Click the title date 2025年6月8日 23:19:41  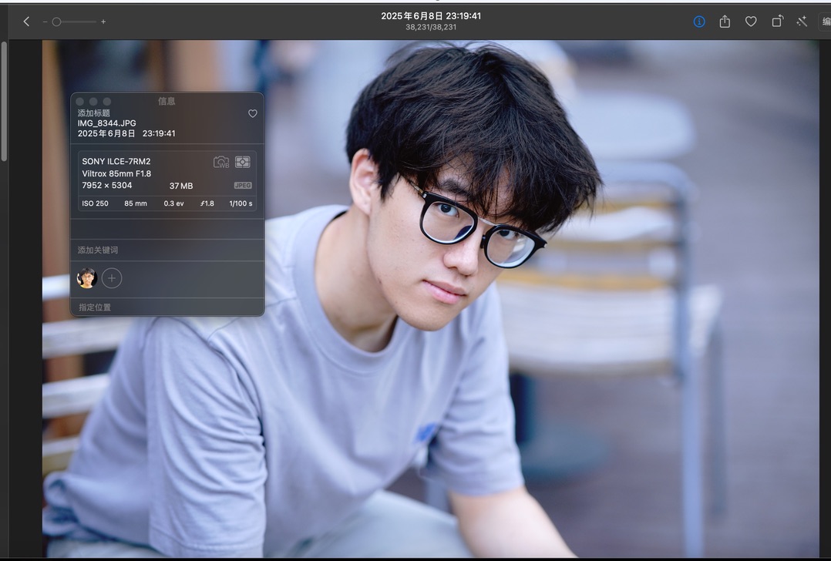431,16
